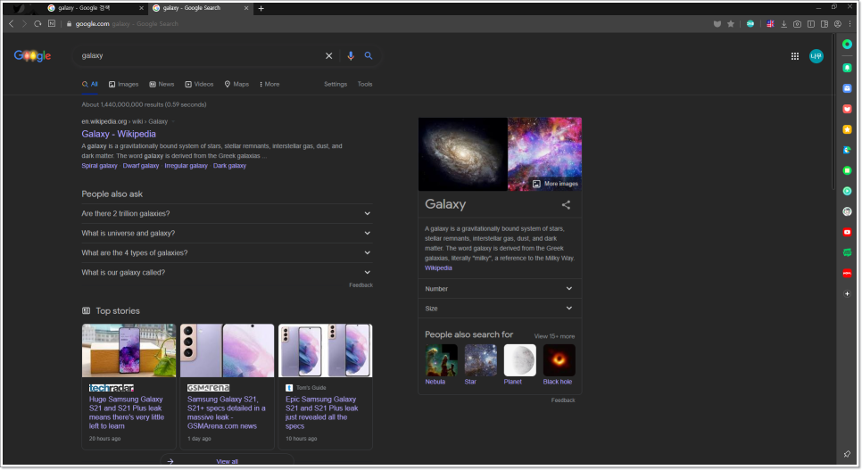Switch to the News search tab

tap(162, 84)
